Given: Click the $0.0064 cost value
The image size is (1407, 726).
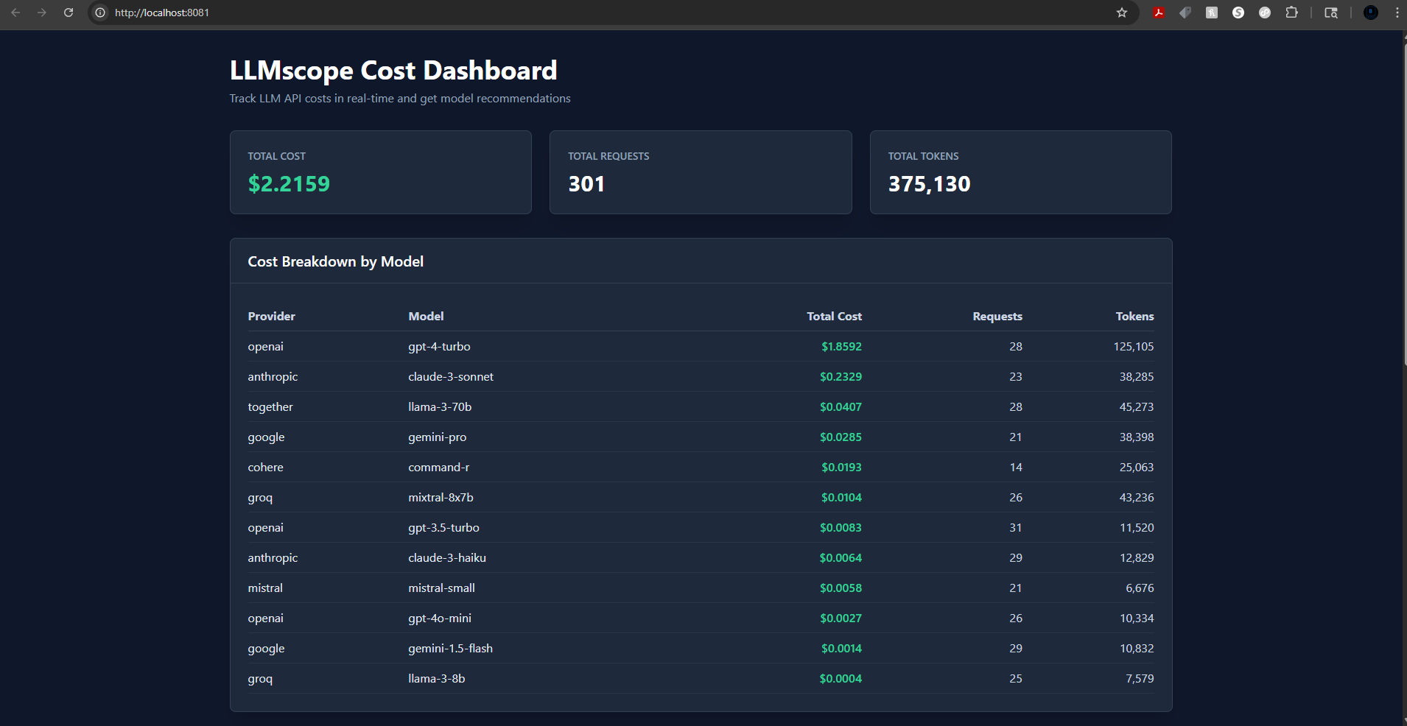Looking at the screenshot, I should pyautogui.click(x=841, y=557).
